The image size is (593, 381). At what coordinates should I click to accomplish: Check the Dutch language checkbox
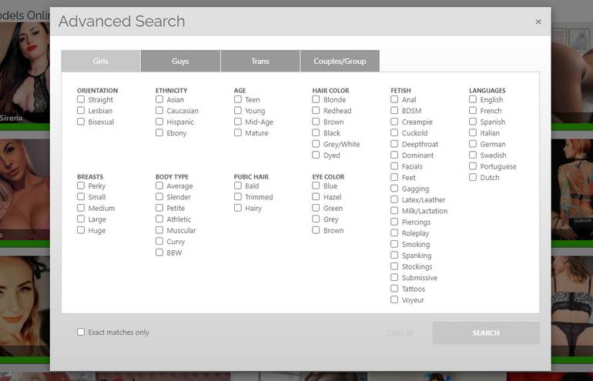click(x=473, y=177)
